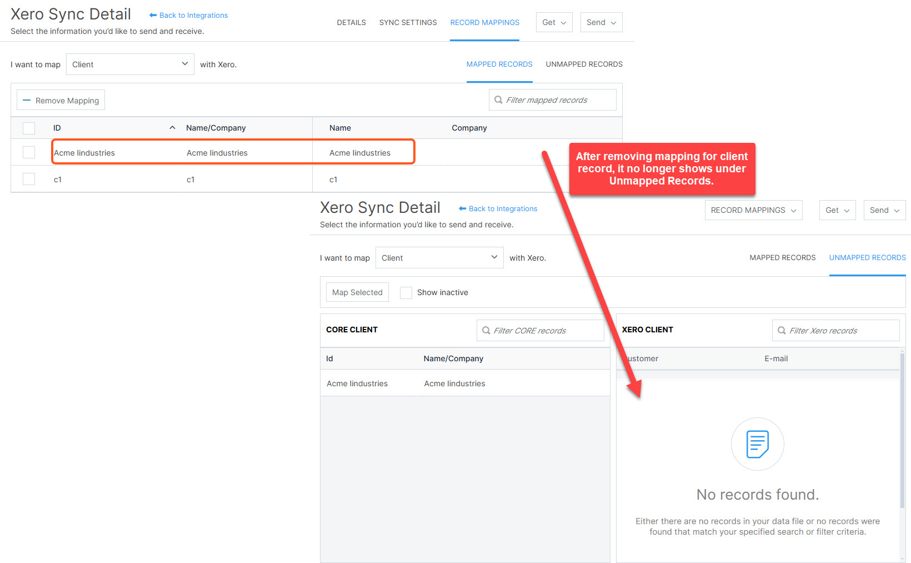Check the c1 mapped row checkbox

pyautogui.click(x=29, y=179)
